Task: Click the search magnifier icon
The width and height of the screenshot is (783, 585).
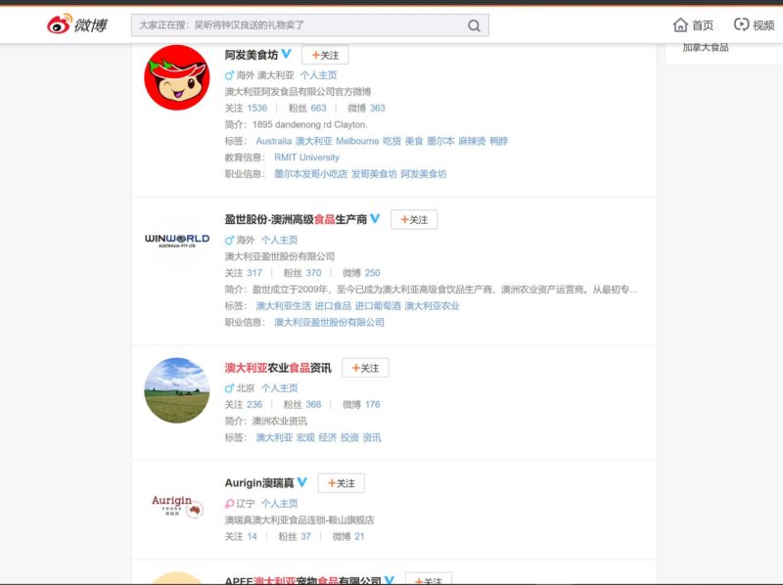Action: pyautogui.click(x=474, y=25)
